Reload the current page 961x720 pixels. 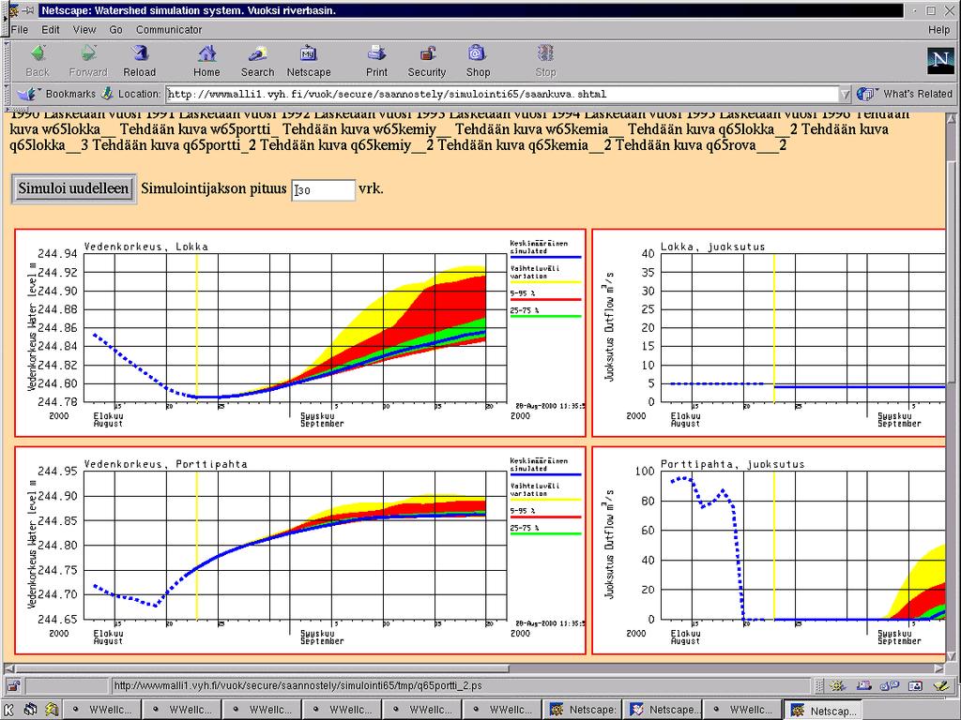pyautogui.click(x=140, y=53)
